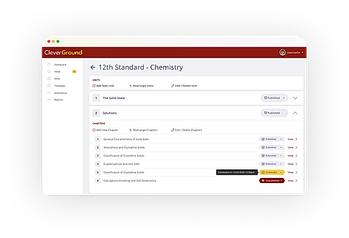Open the Attendance sidebar icon

click(49, 92)
